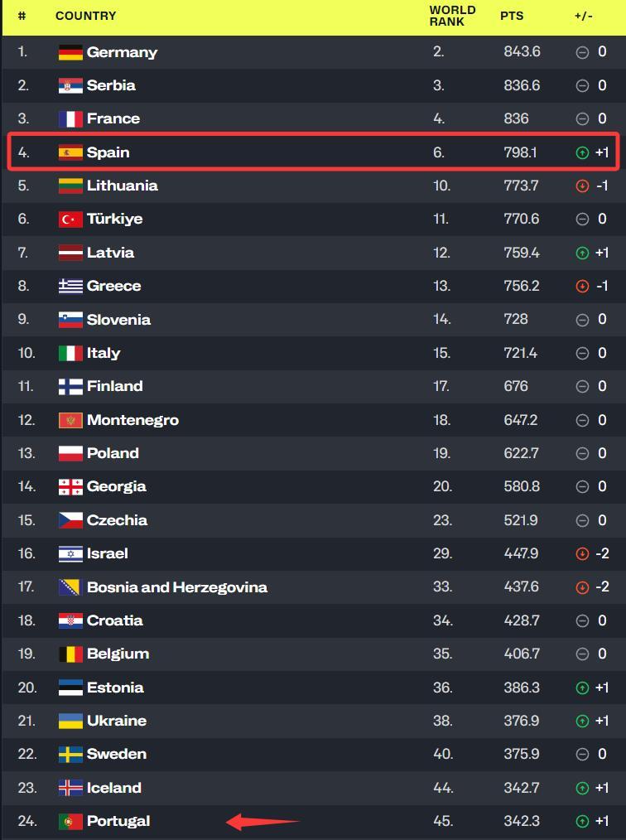Click red down arrow in Lithuania row
Viewport: 626px width, 840px height.
[x=582, y=186]
